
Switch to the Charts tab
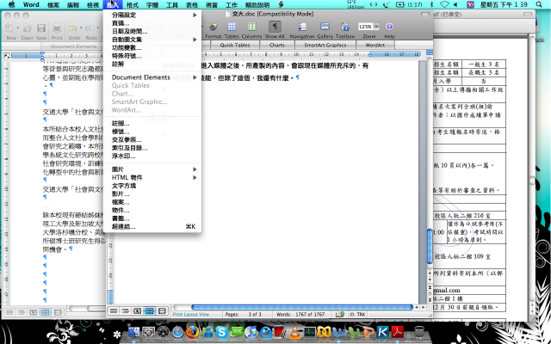pyautogui.click(x=277, y=45)
